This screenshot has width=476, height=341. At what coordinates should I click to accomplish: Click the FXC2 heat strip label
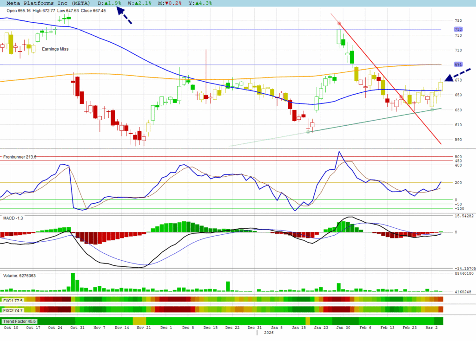click(x=13, y=310)
